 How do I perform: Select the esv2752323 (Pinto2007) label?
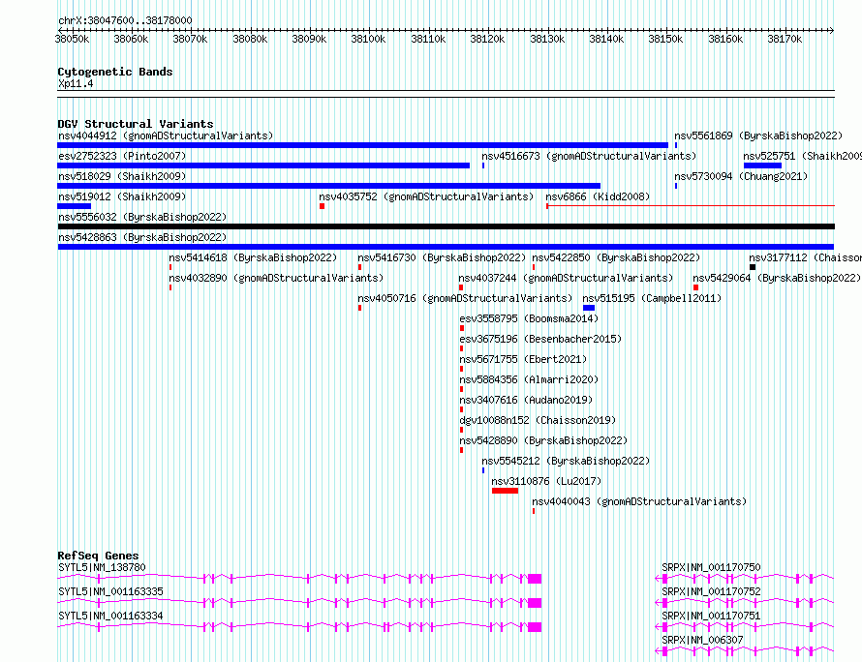click(122, 156)
